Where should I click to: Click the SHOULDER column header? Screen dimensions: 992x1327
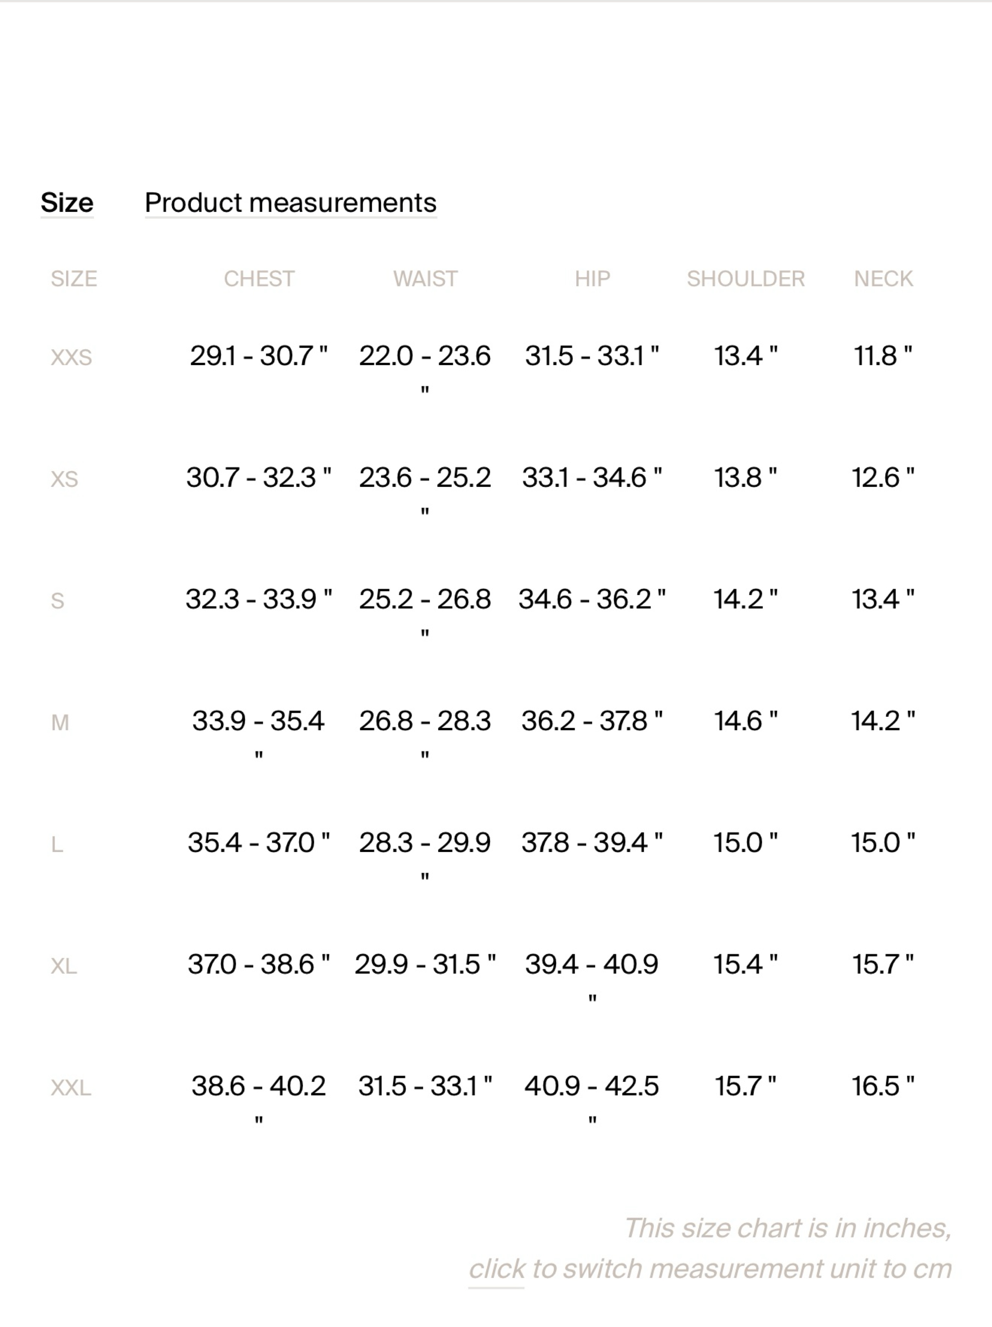[x=746, y=279]
